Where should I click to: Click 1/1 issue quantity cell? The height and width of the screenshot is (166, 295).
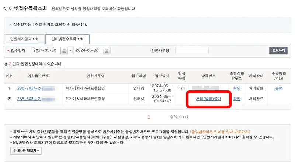click(182, 88)
